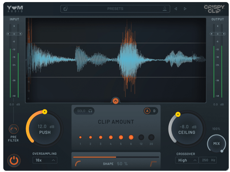This screenshot has height=172, width=230.
Task: Enable Solo headphones monitoring
Action: pos(84,111)
